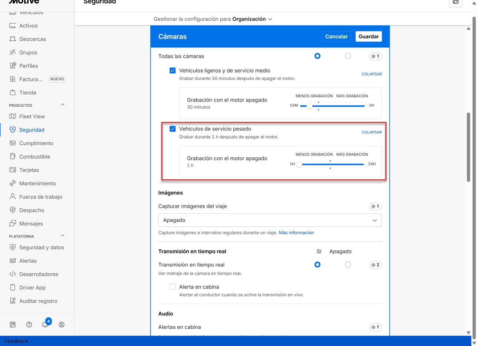Click the Seguridad shield icon
Screen dimensions: 477x346
(x=13, y=130)
